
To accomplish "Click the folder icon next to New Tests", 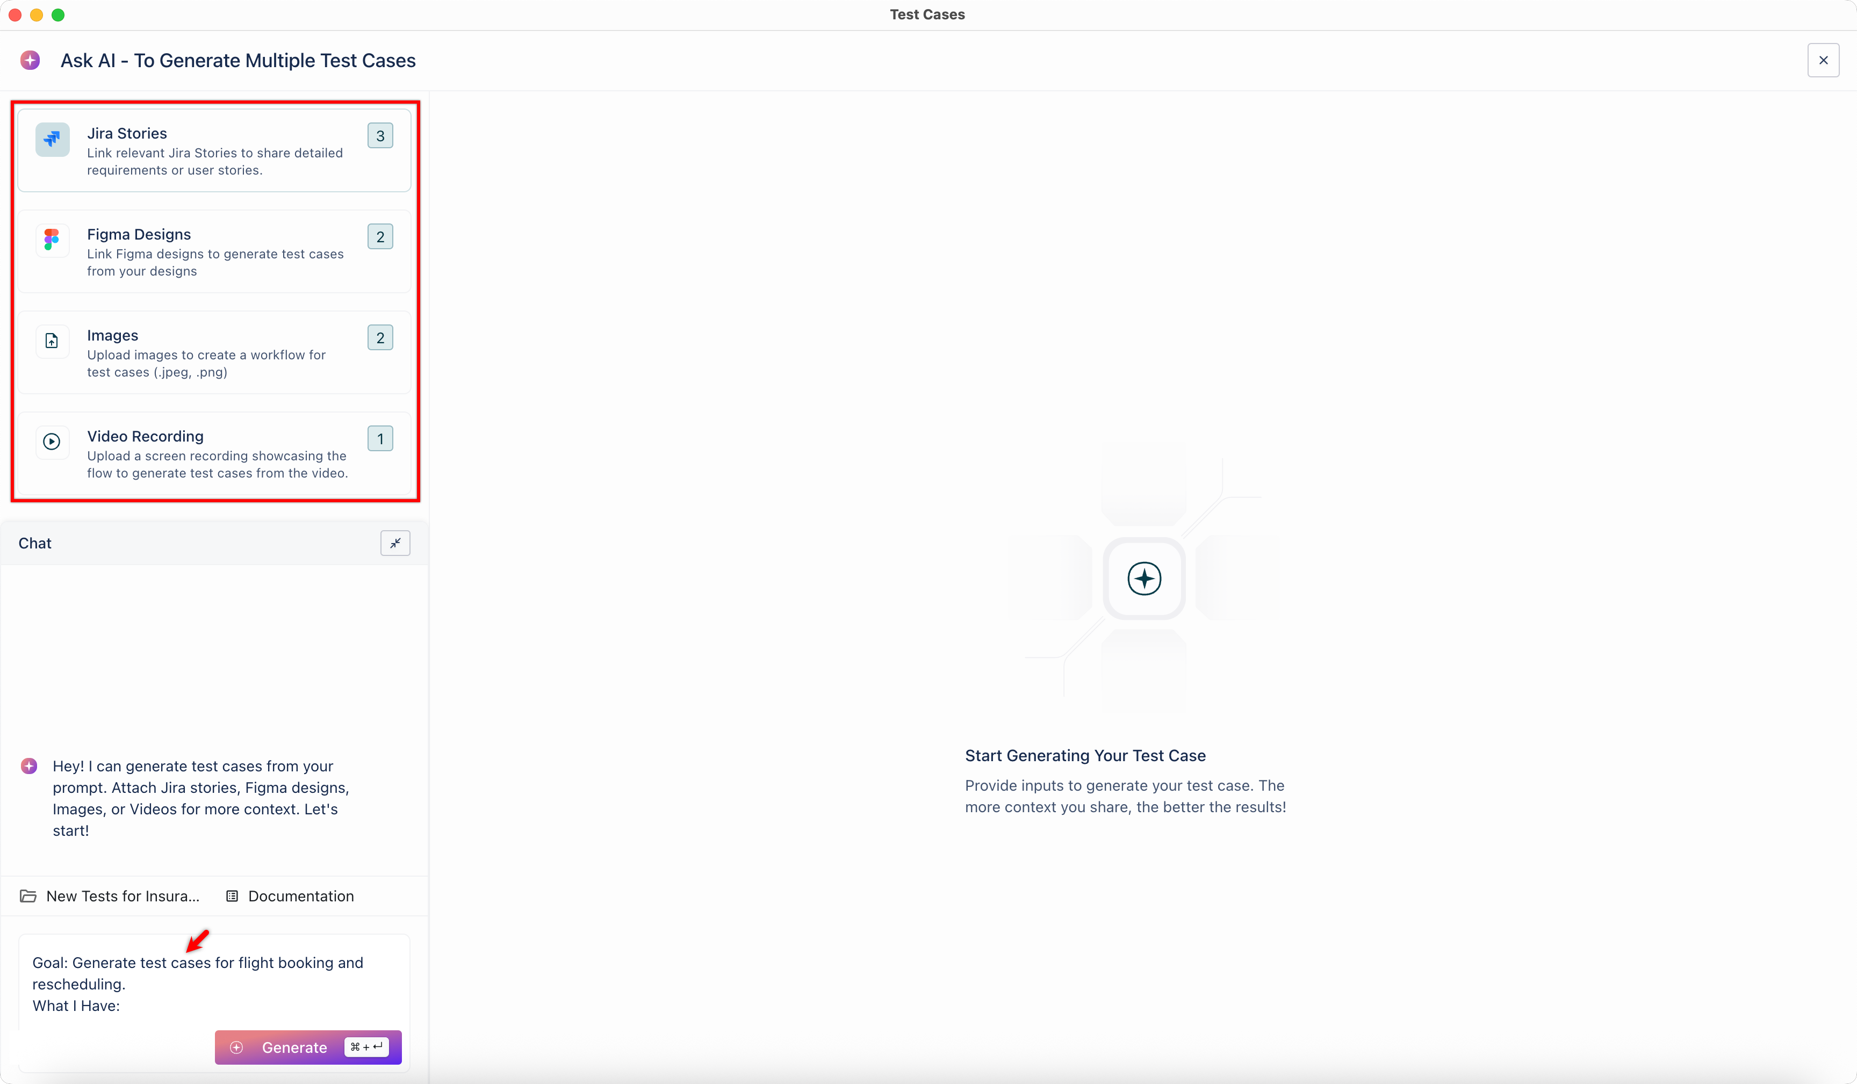I will pos(28,896).
